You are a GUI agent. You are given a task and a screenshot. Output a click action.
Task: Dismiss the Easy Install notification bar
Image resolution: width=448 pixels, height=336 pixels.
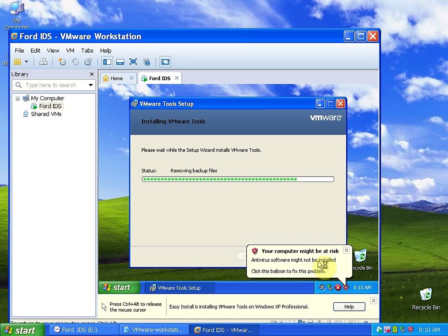[x=373, y=301]
